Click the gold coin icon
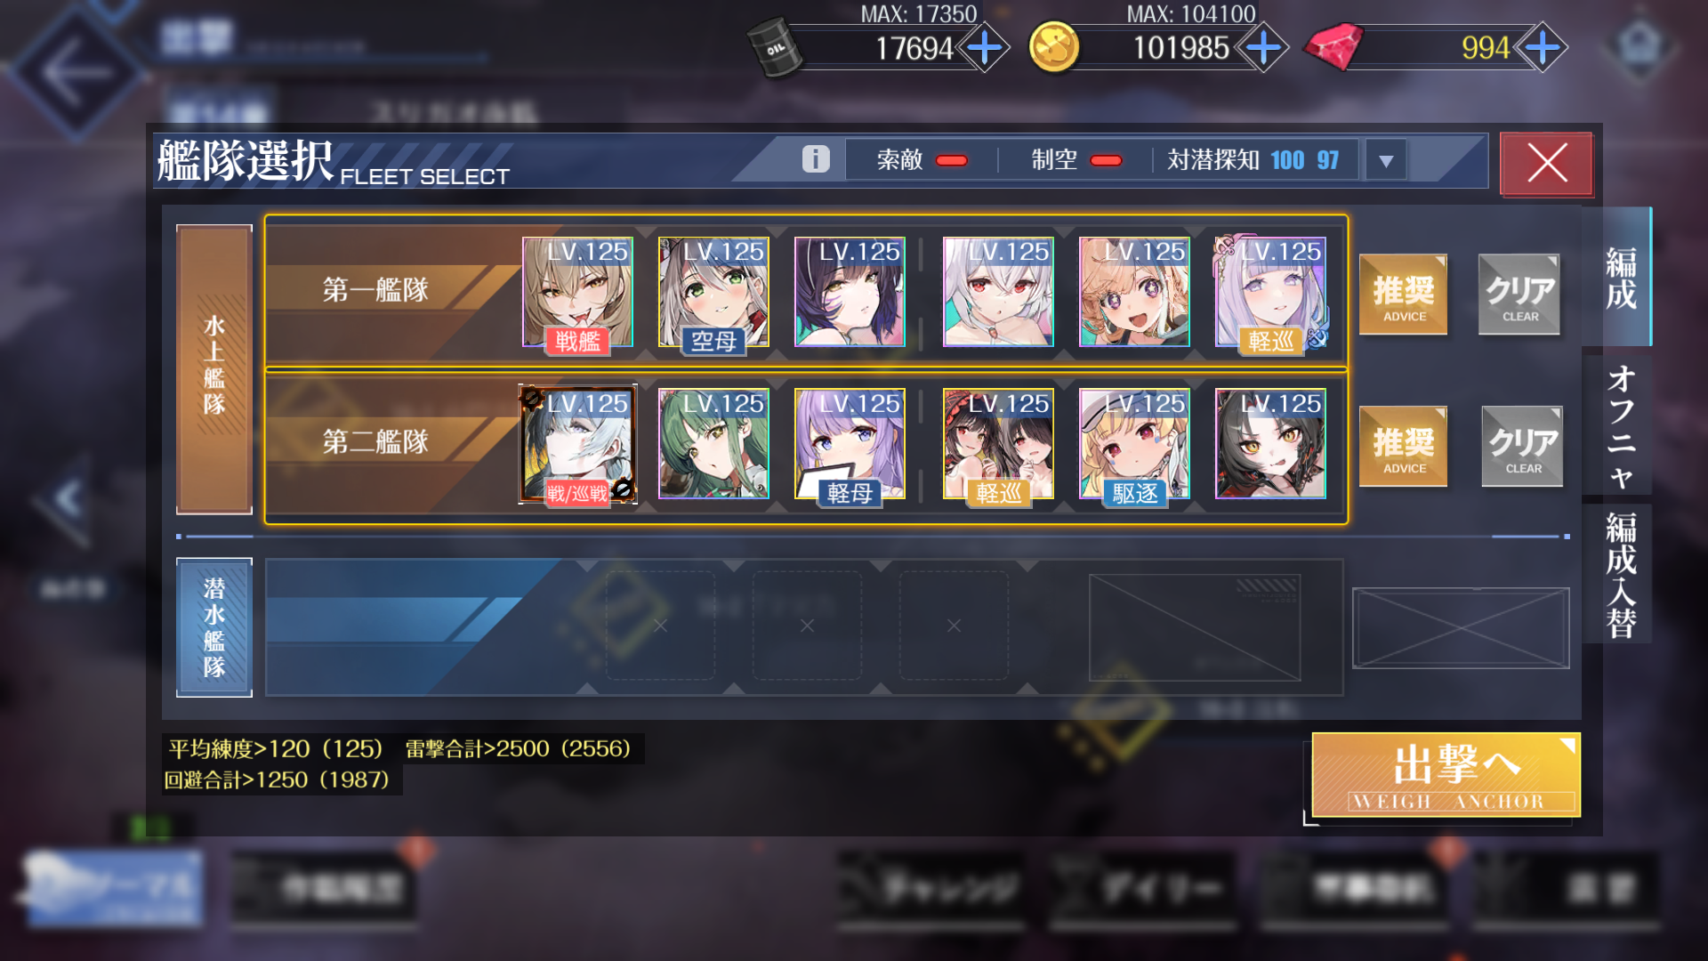The width and height of the screenshot is (1708, 961). (x=1053, y=47)
